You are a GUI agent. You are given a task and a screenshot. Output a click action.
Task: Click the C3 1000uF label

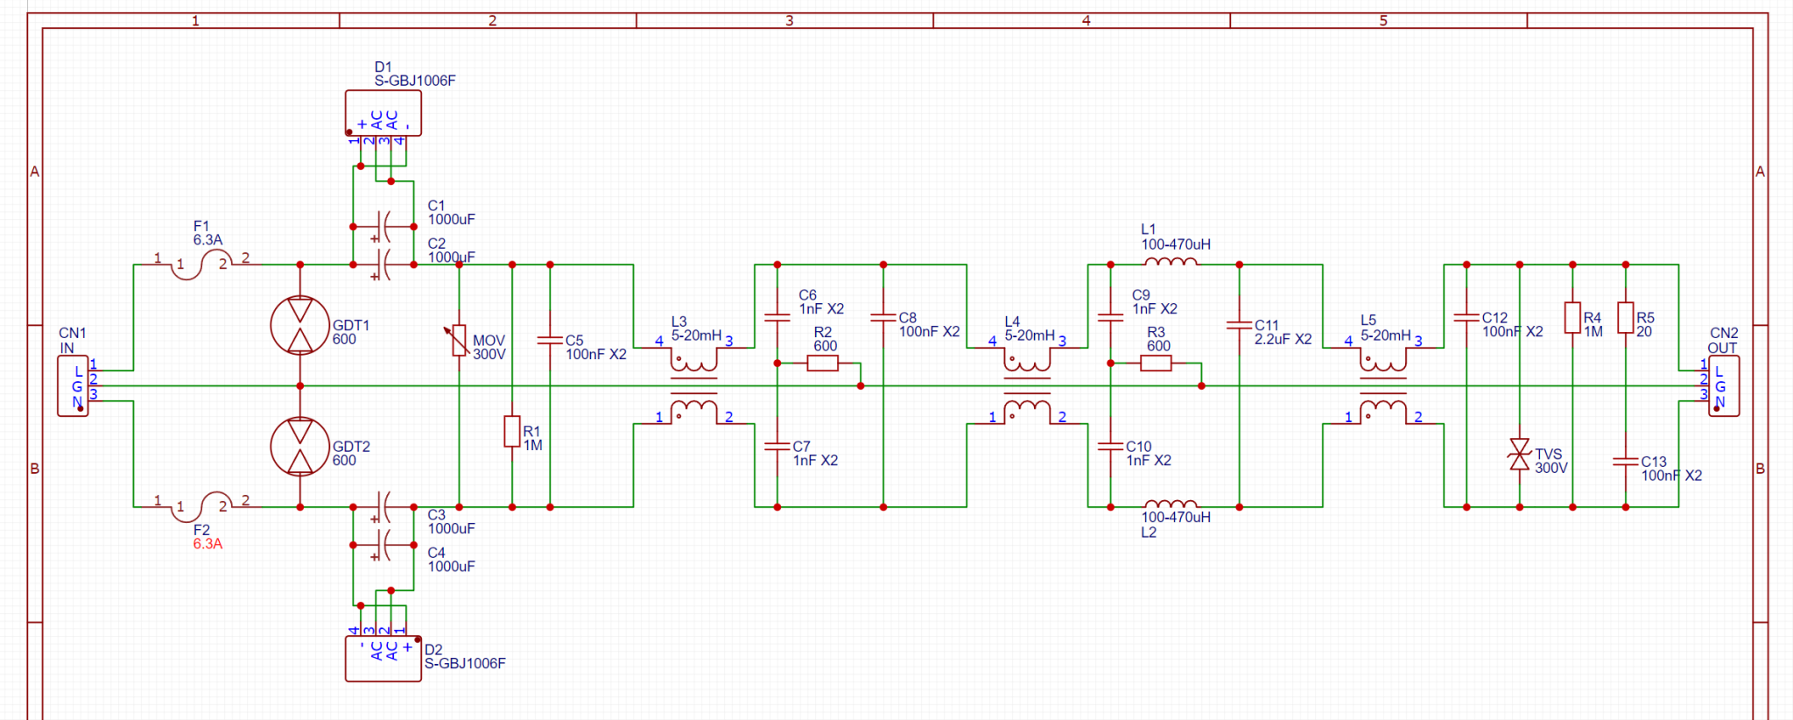pyautogui.click(x=451, y=522)
